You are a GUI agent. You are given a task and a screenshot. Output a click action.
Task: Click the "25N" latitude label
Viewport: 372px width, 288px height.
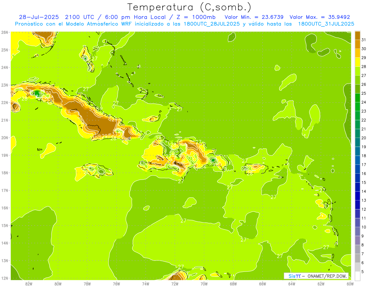5,50
